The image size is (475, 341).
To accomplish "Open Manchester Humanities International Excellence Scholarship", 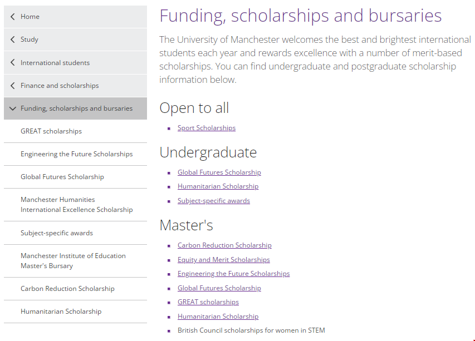I will 76,205.
